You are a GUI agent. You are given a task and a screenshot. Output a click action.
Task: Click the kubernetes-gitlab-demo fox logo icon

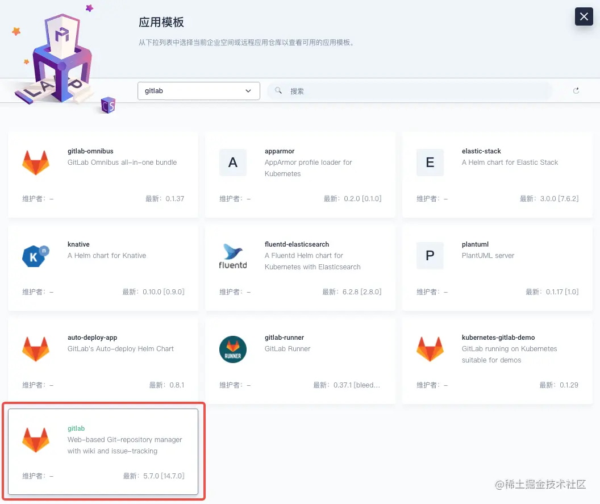[430, 349]
